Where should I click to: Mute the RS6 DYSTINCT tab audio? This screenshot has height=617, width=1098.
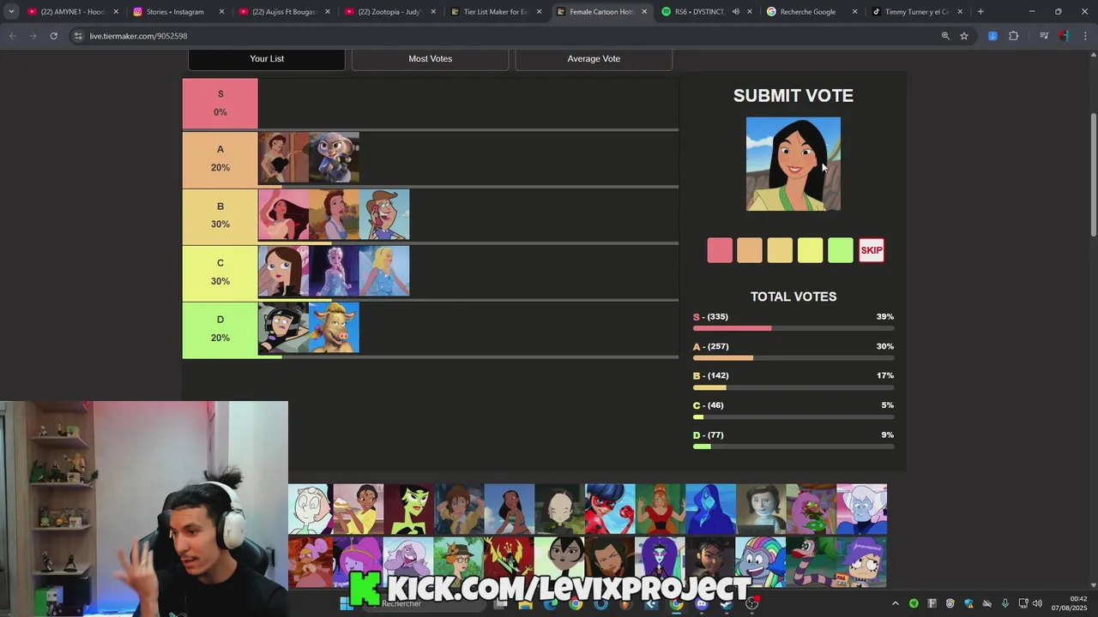point(735,12)
